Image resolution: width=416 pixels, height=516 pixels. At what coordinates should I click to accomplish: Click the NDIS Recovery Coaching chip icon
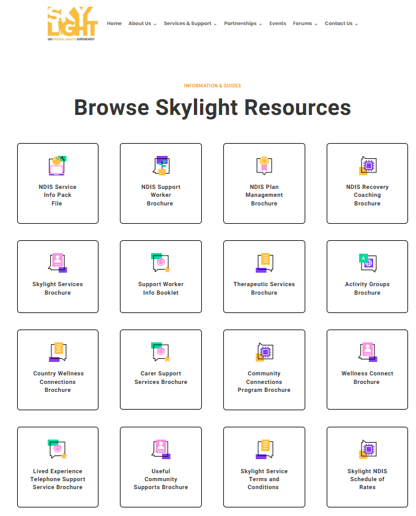(368, 166)
